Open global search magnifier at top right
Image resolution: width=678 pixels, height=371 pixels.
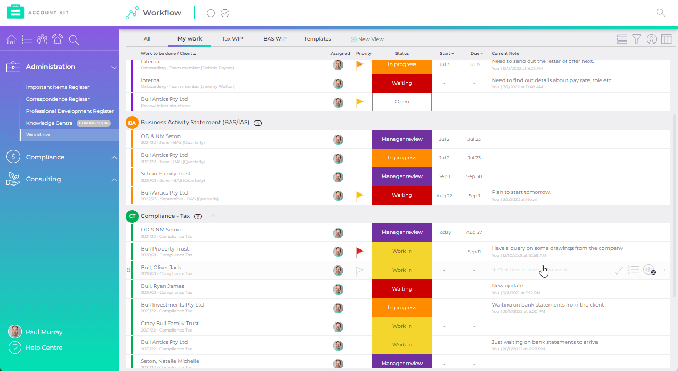[x=660, y=13]
